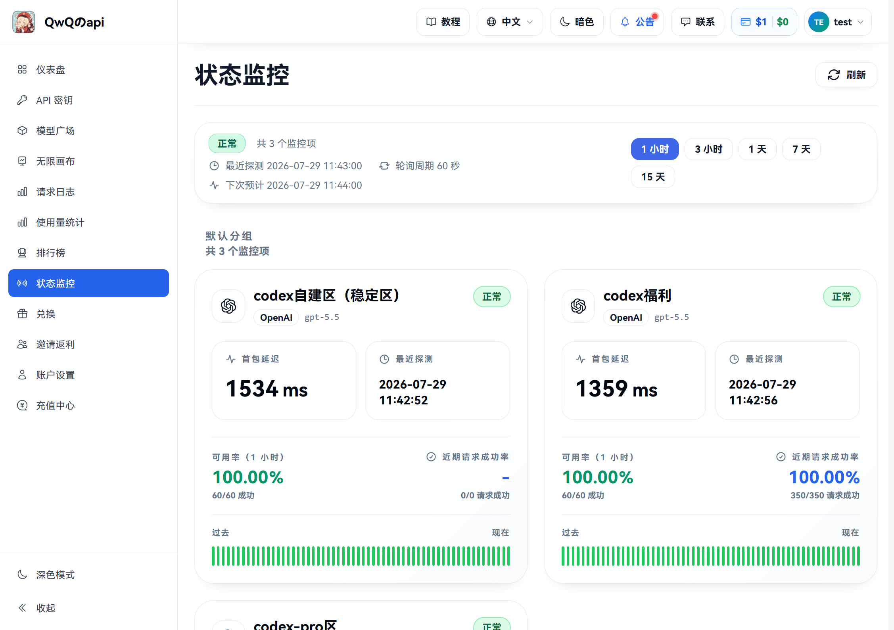Select the 1 天 time range
The height and width of the screenshot is (630, 894).
click(757, 149)
